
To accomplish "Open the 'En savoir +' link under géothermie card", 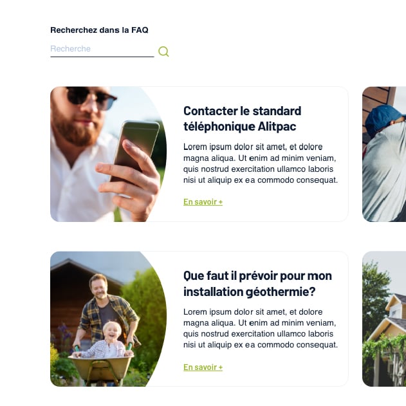I will point(203,367).
